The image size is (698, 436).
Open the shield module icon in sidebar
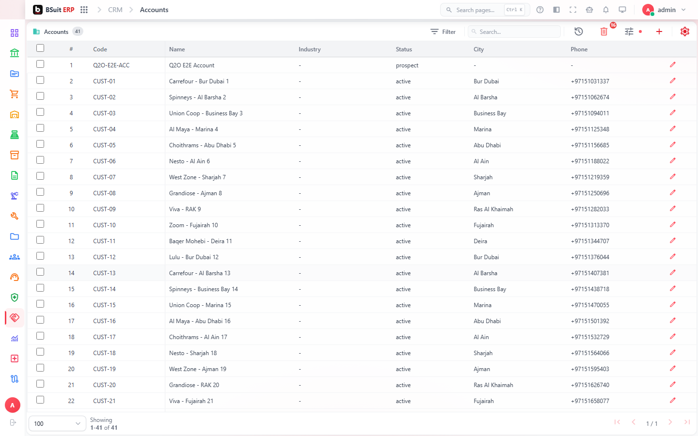15,297
